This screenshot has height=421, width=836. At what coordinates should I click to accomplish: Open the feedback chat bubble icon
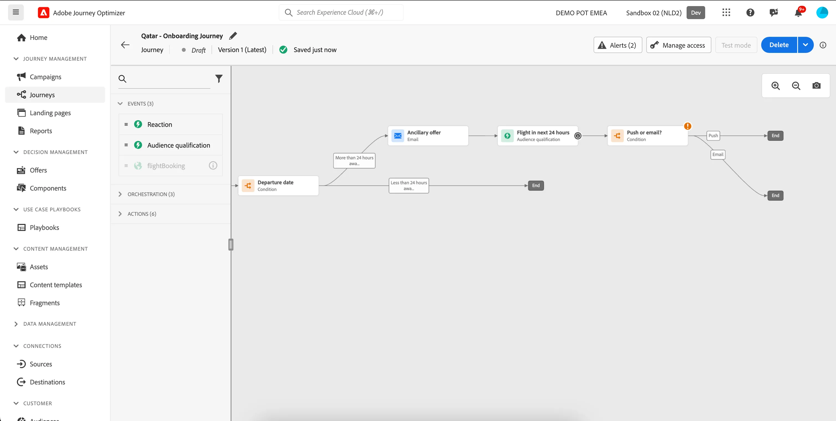(x=774, y=13)
